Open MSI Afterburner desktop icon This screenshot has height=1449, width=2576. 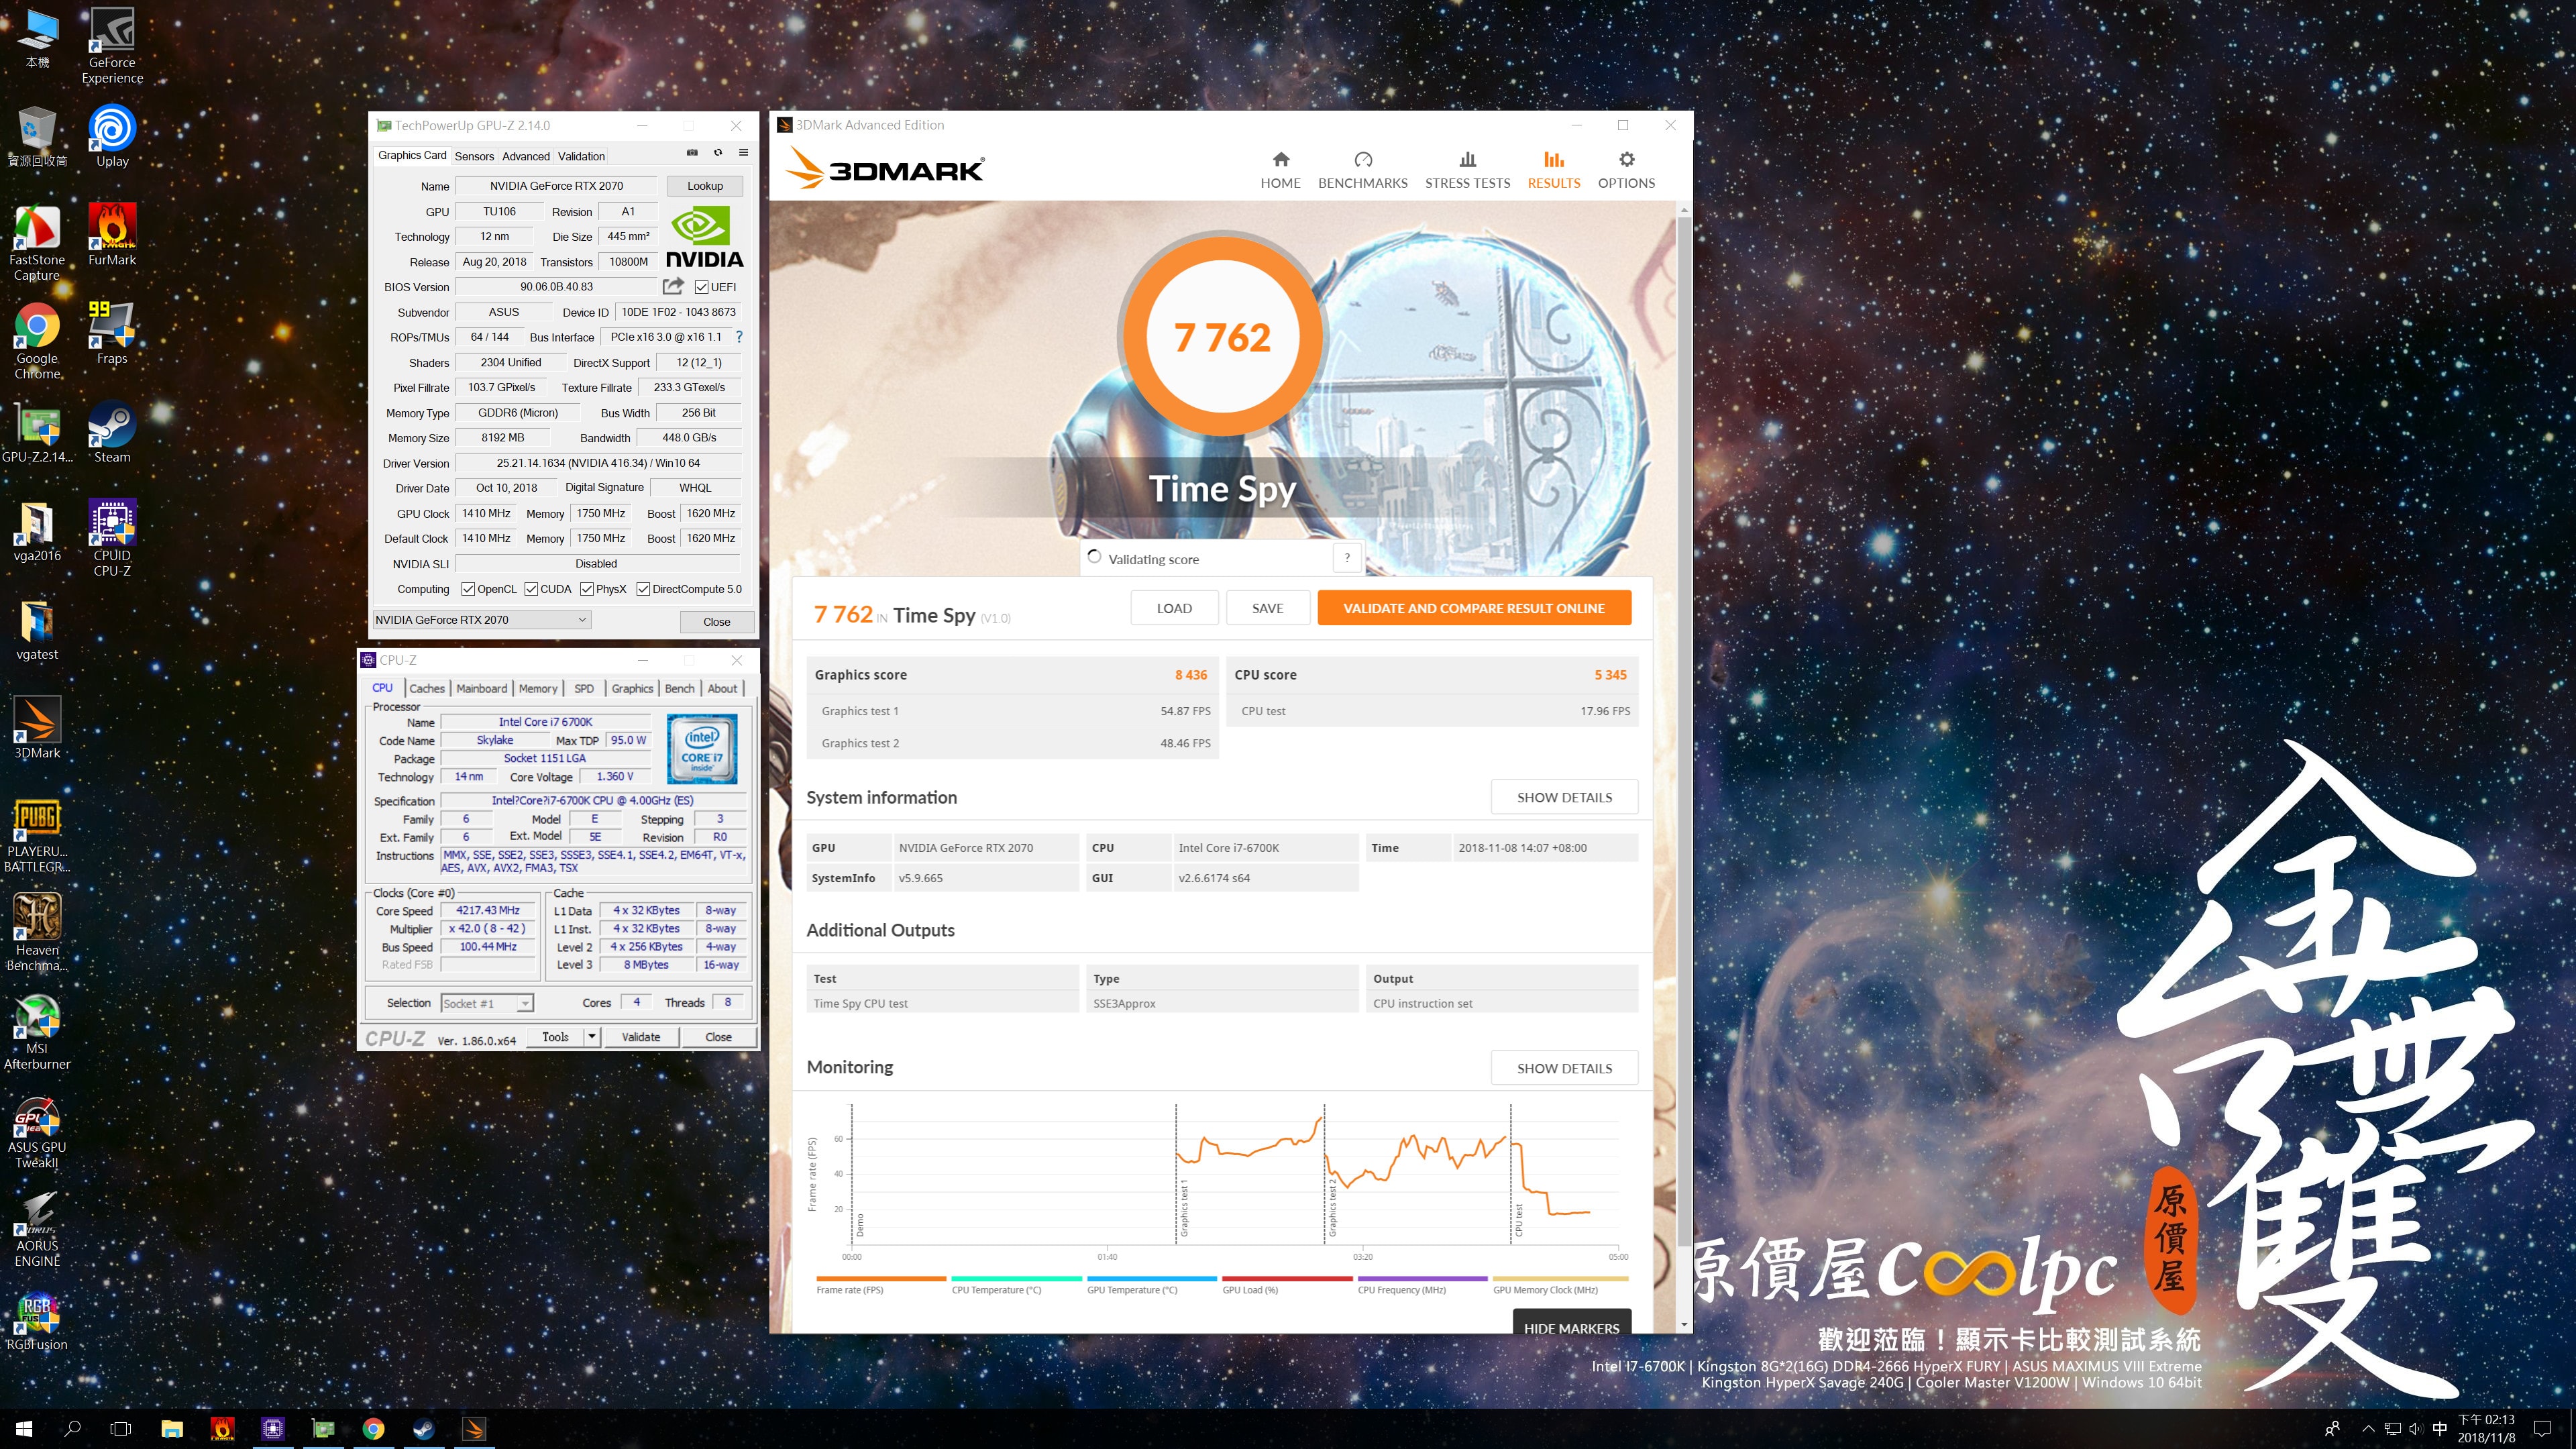[37, 1032]
